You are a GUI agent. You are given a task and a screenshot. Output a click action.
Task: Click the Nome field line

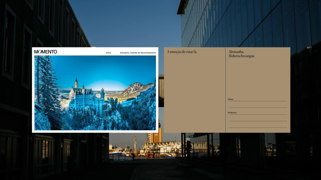[x=258, y=101]
